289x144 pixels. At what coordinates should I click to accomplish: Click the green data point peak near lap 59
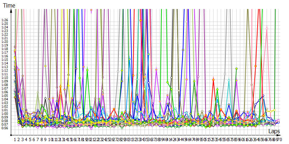click(236, 68)
